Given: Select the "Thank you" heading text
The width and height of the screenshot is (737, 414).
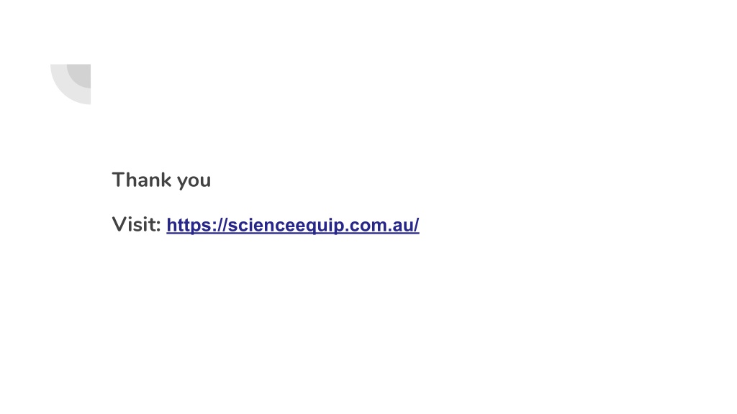Looking at the screenshot, I should click(161, 180).
